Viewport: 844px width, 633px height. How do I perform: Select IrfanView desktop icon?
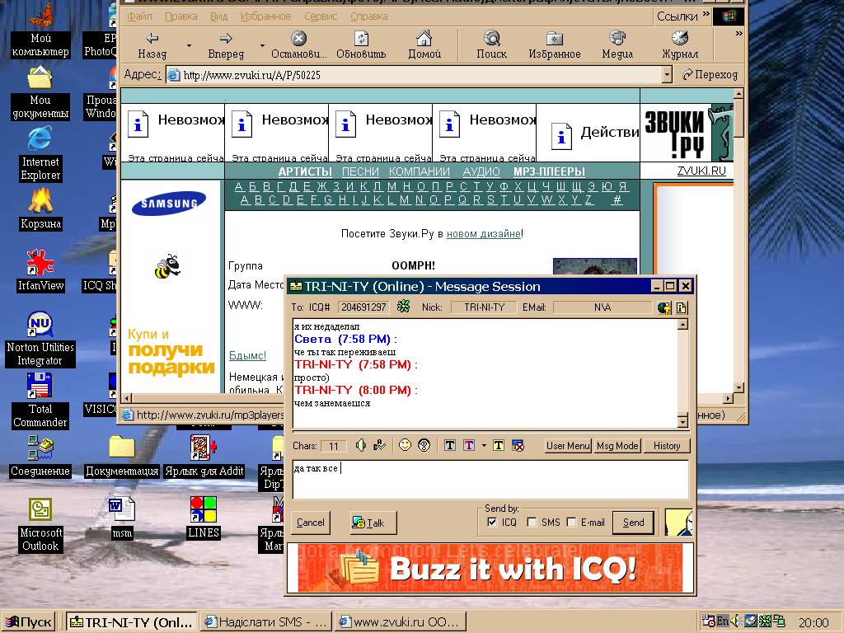pos(40,271)
